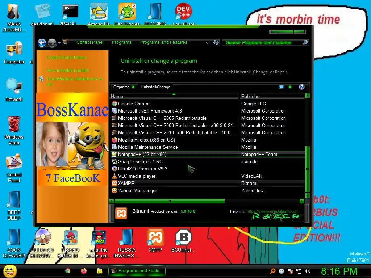Click the vertical scrollbar thumb
Viewport: 371px width, 278px height.
(x=307, y=169)
